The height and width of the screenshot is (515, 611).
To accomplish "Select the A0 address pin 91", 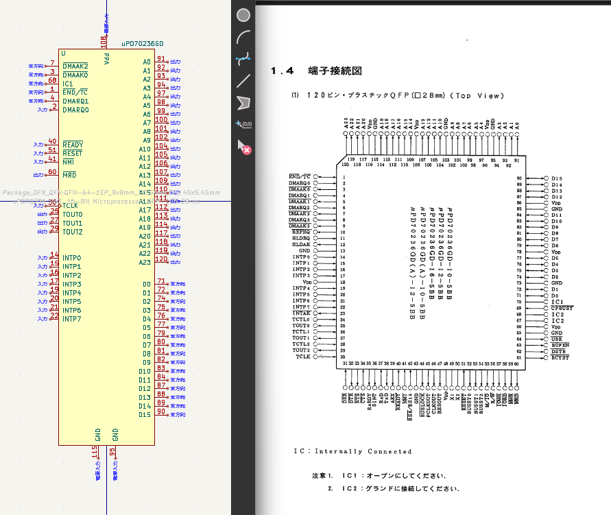I will click(162, 61).
